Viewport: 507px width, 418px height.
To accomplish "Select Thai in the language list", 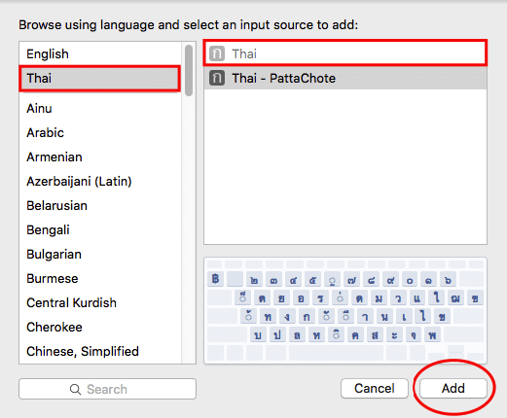I will coord(99,78).
